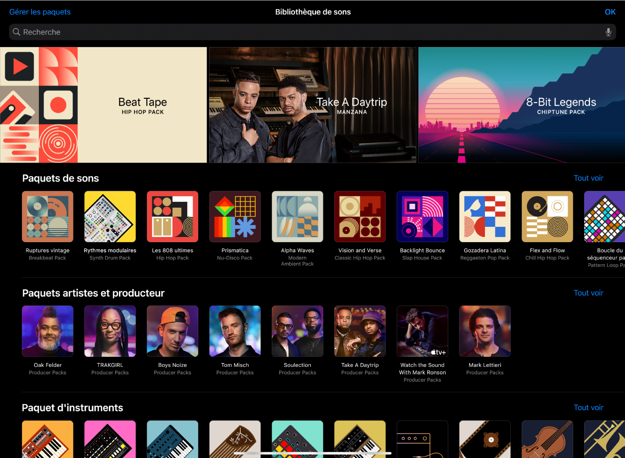
Task: Choose the Tom Misch Producer Packs portrait
Action: 235,331
